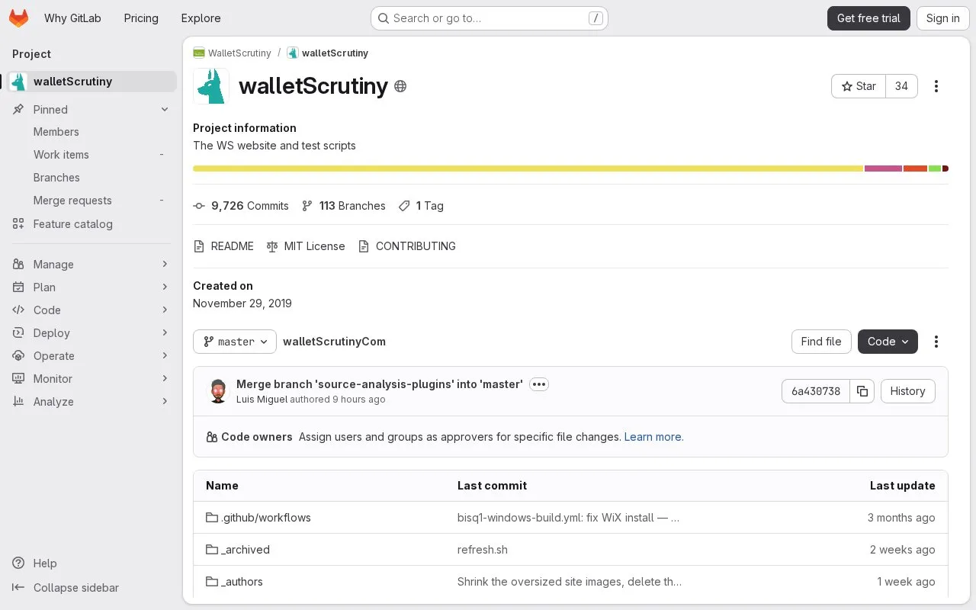Open the README file link
The width and height of the screenshot is (976, 610).
(223, 246)
